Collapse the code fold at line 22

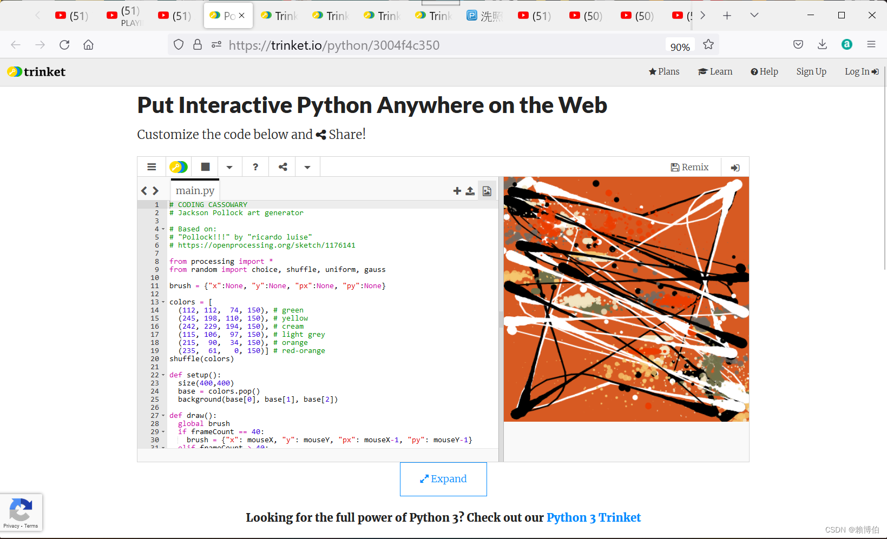click(x=163, y=375)
